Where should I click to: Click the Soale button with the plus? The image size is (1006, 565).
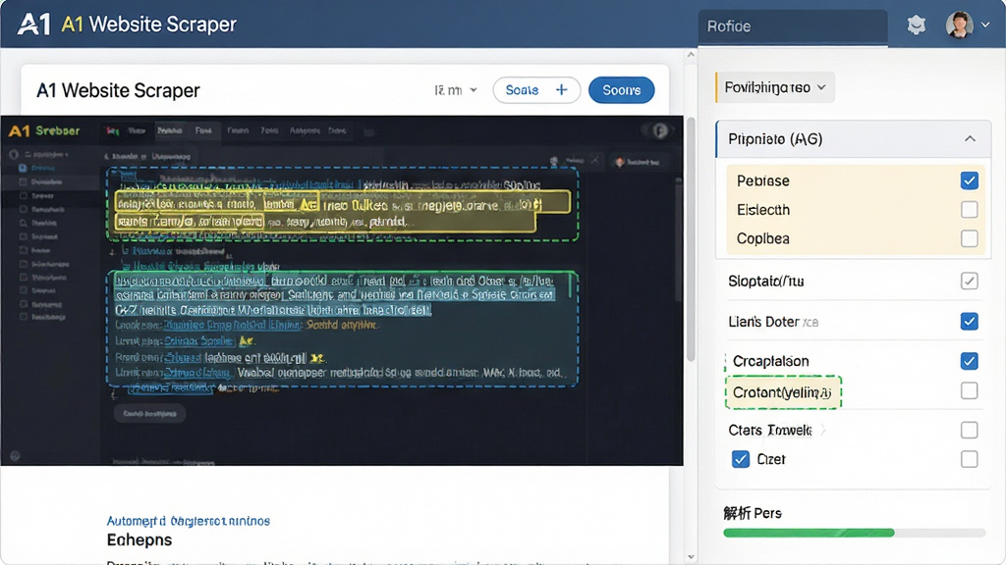coord(536,90)
